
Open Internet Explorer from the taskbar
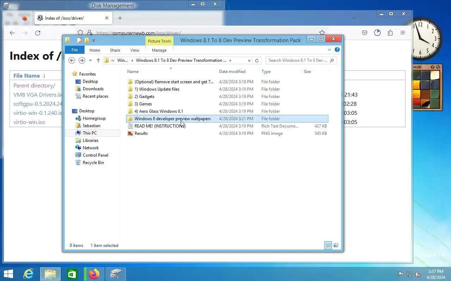(28, 274)
